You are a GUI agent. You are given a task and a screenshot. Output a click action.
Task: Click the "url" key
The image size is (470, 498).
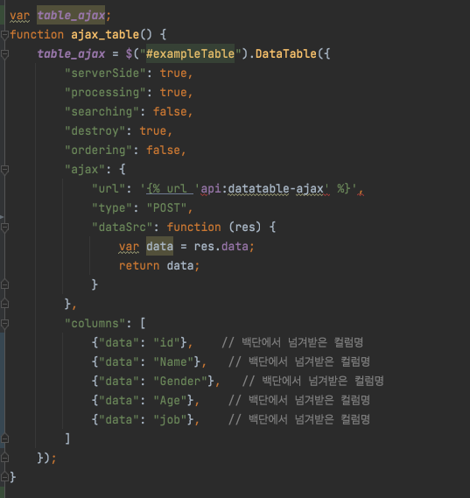109,189
